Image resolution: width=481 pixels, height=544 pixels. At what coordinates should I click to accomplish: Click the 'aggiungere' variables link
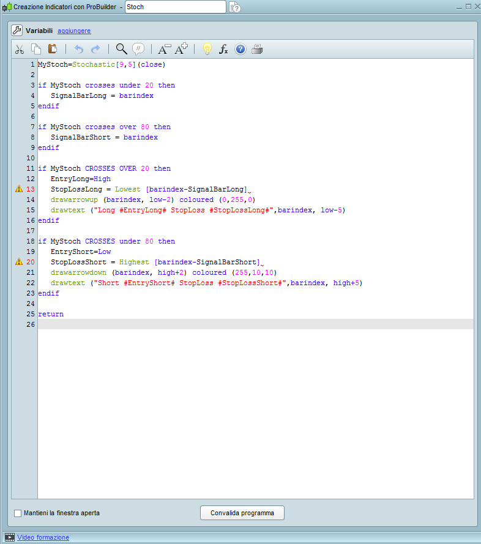click(74, 31)
